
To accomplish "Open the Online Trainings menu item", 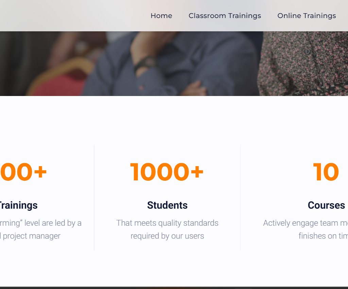I will point(307,16).
